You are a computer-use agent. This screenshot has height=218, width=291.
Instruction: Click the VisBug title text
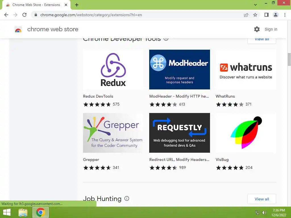tap(222, 160)
